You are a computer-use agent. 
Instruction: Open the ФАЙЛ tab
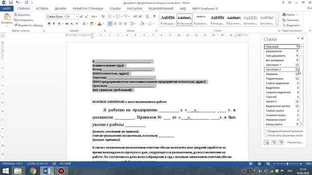7,9
